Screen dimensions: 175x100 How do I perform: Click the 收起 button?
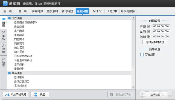click(40, 95)
